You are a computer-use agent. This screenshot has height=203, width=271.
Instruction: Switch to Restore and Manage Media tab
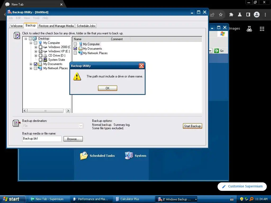click(56, 26)
